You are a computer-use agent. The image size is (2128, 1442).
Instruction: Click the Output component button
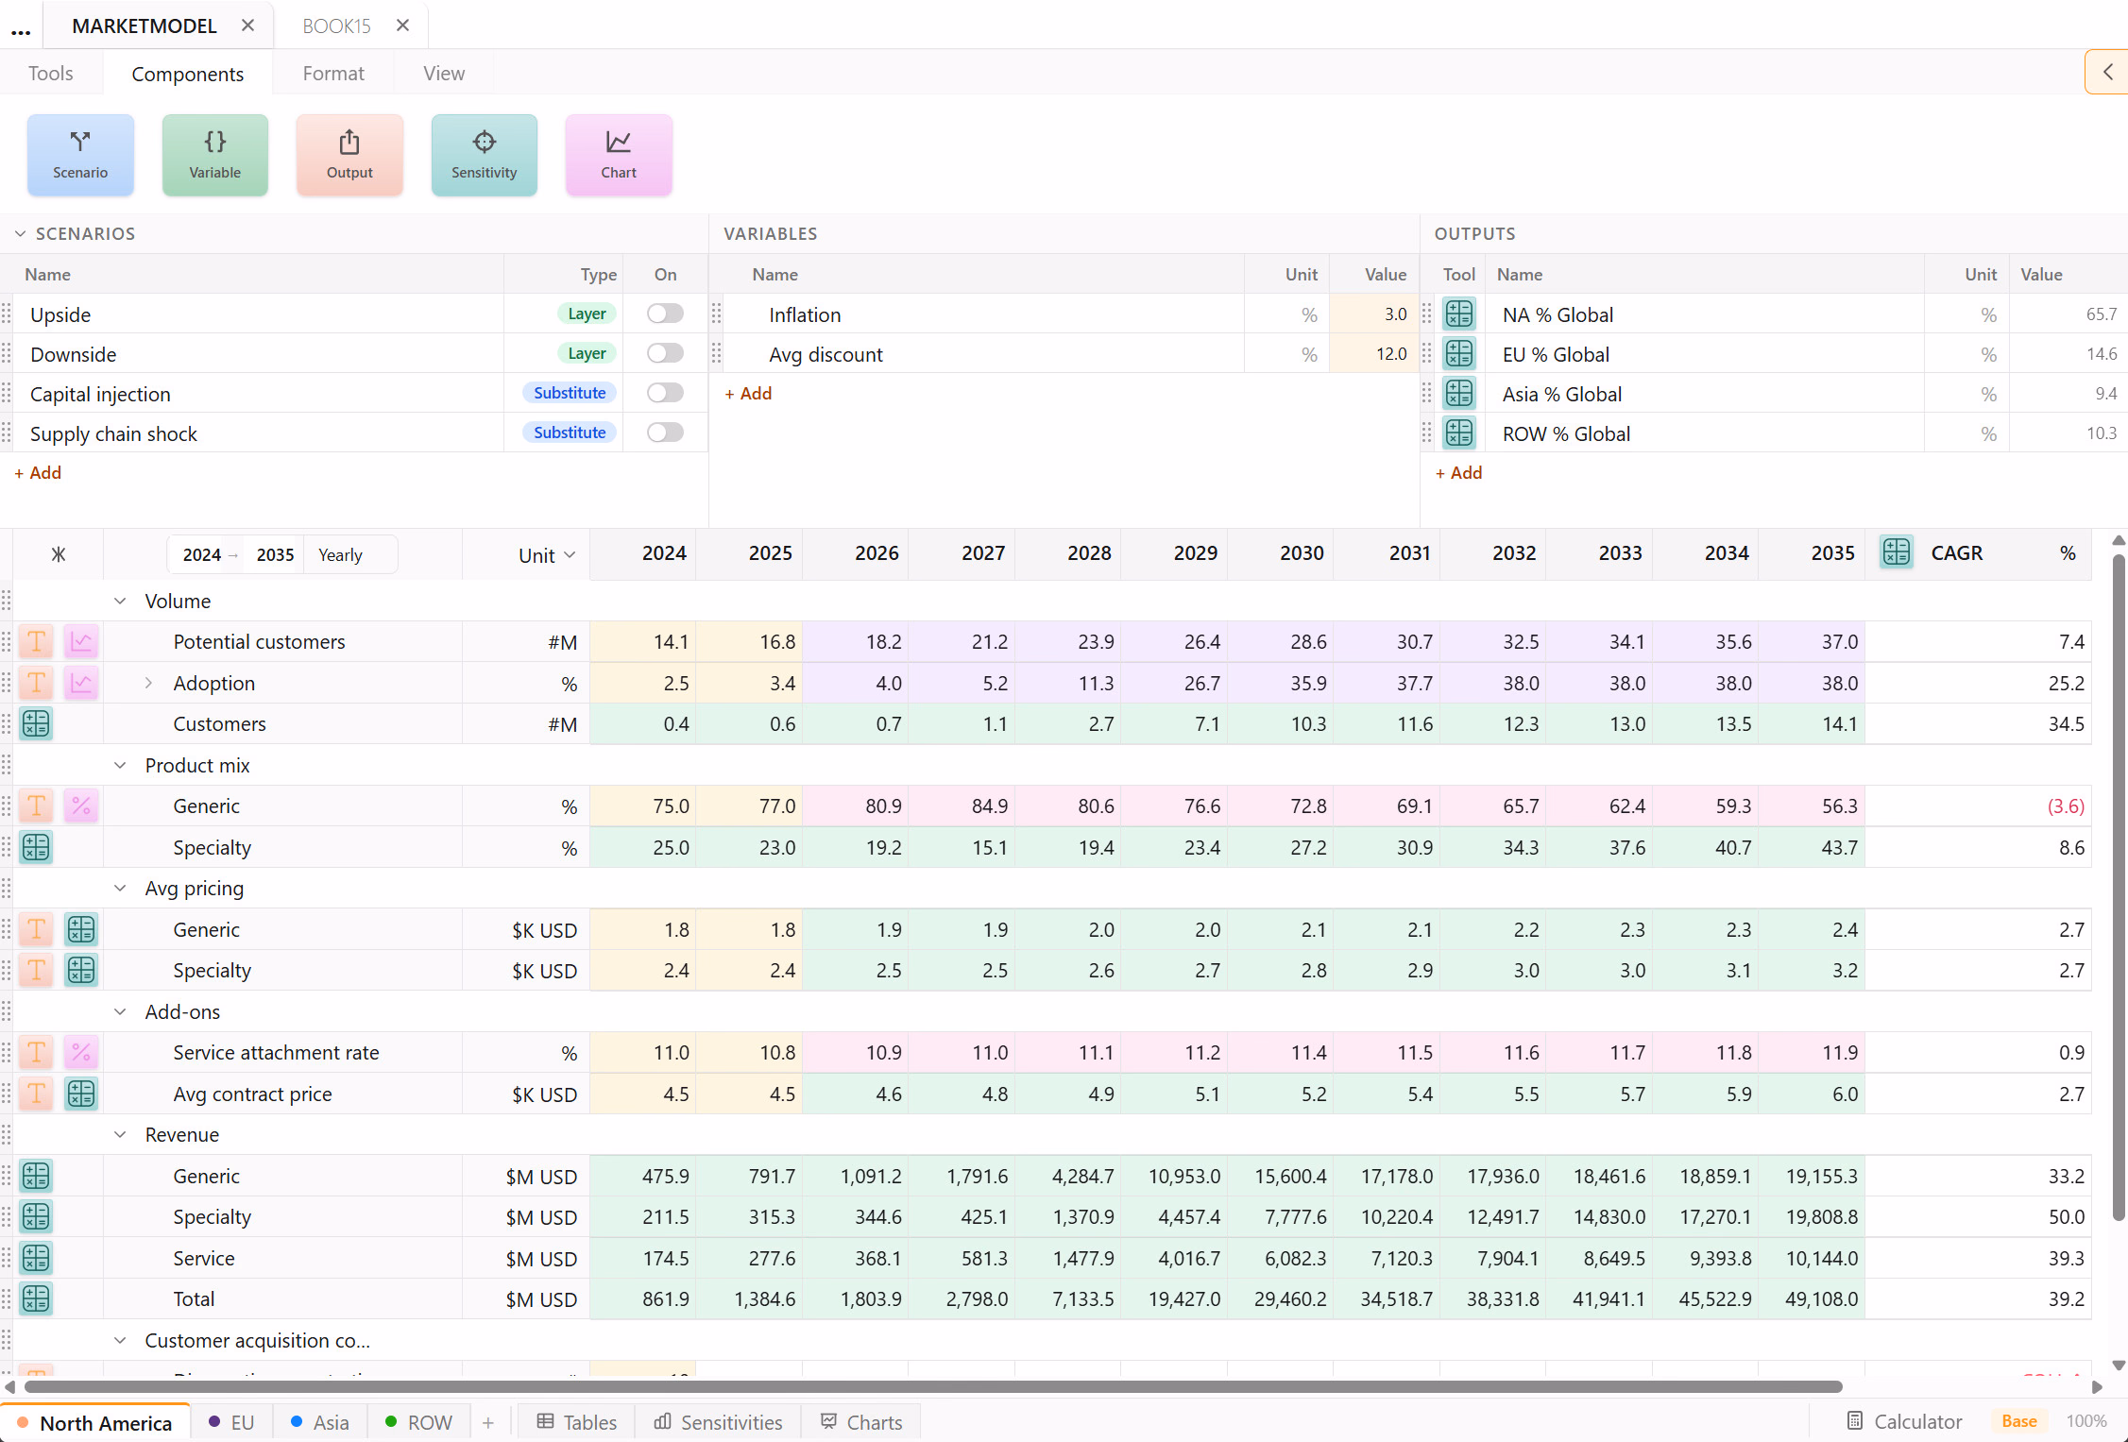pyautogui.click(x=349, y=155)
